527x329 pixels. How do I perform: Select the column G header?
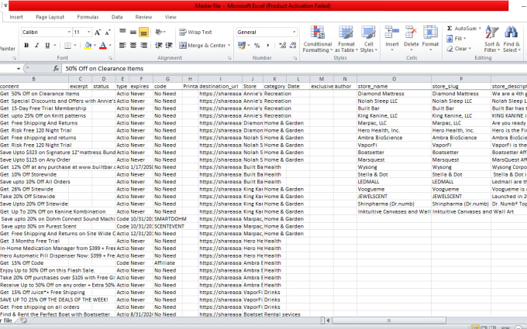tap(167, 79)
